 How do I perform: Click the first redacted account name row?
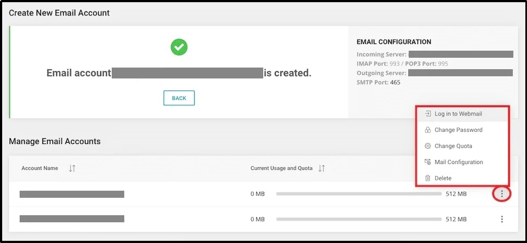[x=72, y=194]
